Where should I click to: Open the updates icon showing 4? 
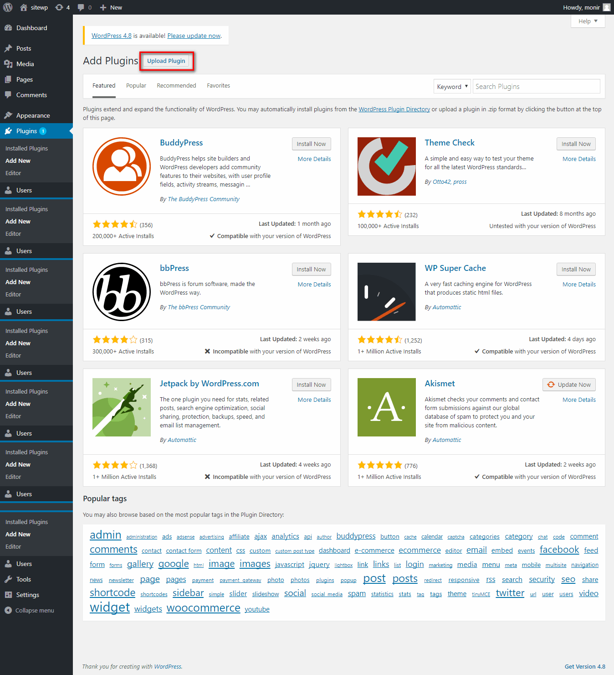coord(62,7)
